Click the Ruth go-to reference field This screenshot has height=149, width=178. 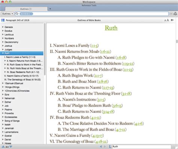tap(142, 146)
